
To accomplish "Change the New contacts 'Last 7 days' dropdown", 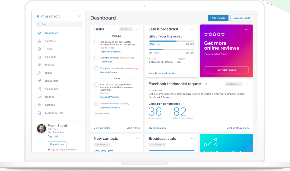I will pyautogui.click(x=102, y=144).
